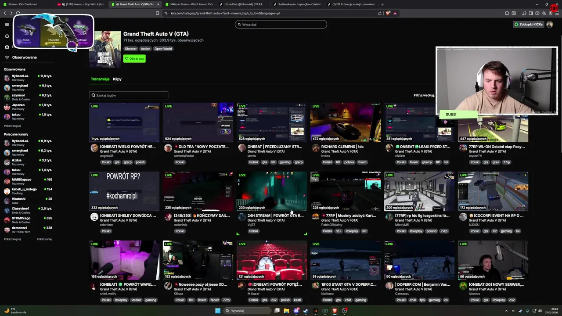This screenshot has width=562, height=316.
Task: Open the Kick sidebar hamburger menu
Action: 7,25
